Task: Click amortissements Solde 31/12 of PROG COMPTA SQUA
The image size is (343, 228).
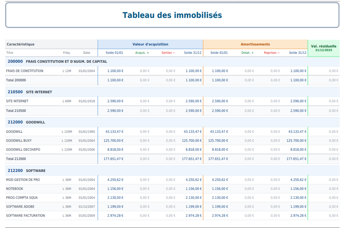Action: click(298, 198)
